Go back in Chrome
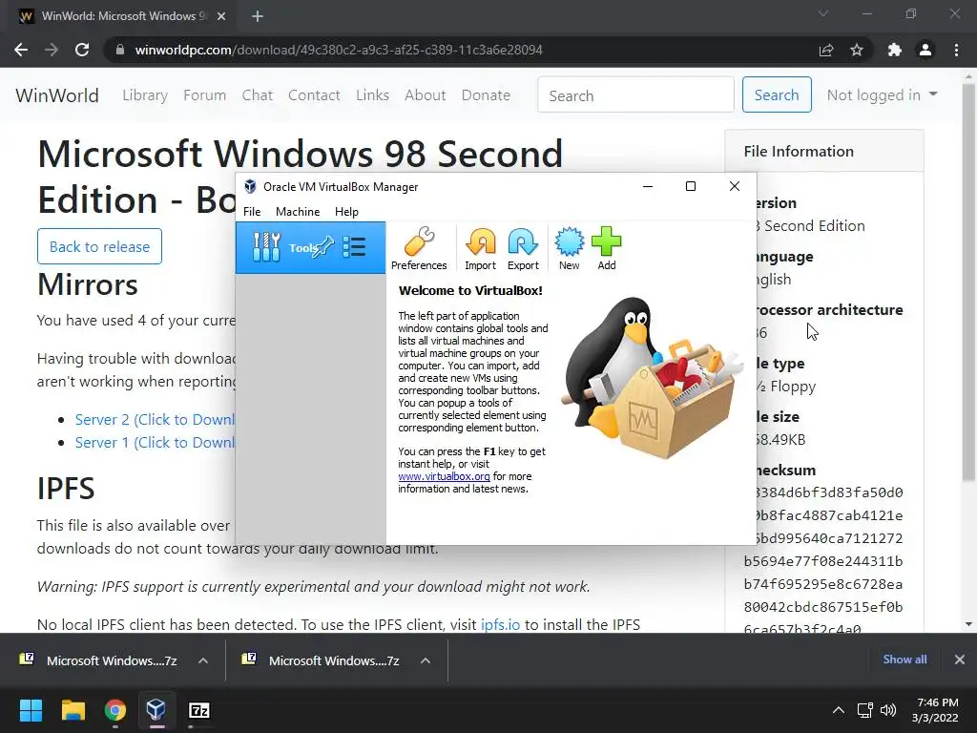 [x=21, y=50]
